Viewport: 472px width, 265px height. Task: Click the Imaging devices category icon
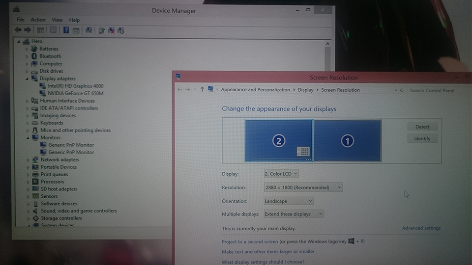35,115
